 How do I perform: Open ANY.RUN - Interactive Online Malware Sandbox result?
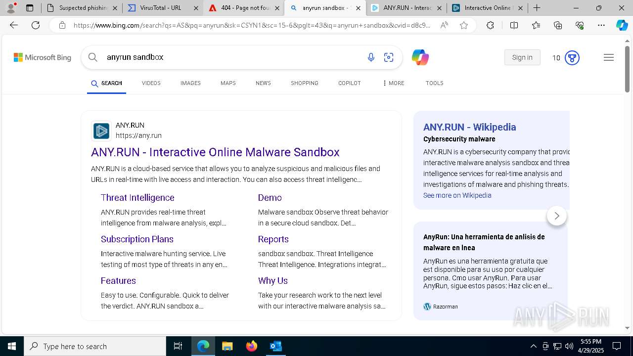(x=215, y=152)
